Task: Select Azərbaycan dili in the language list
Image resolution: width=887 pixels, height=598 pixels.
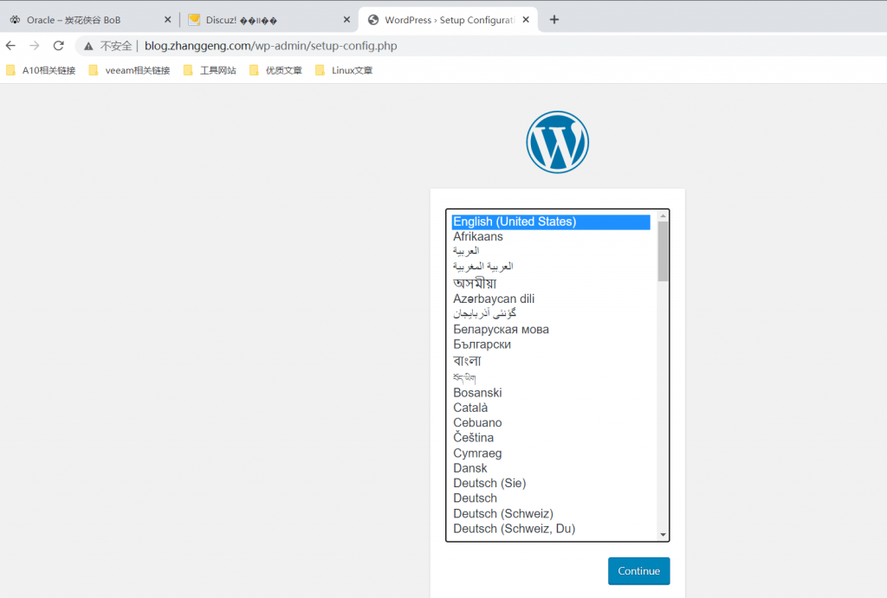Action: 551,299
